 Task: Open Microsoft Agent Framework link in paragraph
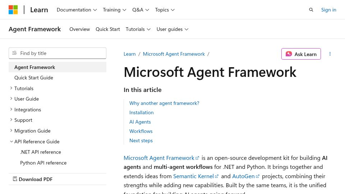[161, 158]
